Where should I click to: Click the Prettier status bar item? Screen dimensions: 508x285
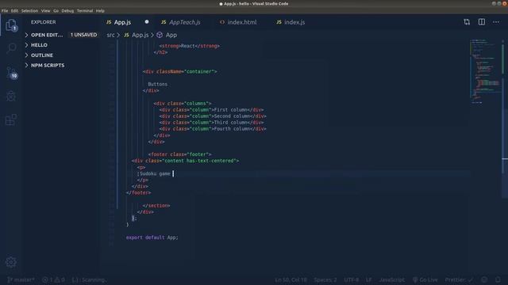coord(459,279)
